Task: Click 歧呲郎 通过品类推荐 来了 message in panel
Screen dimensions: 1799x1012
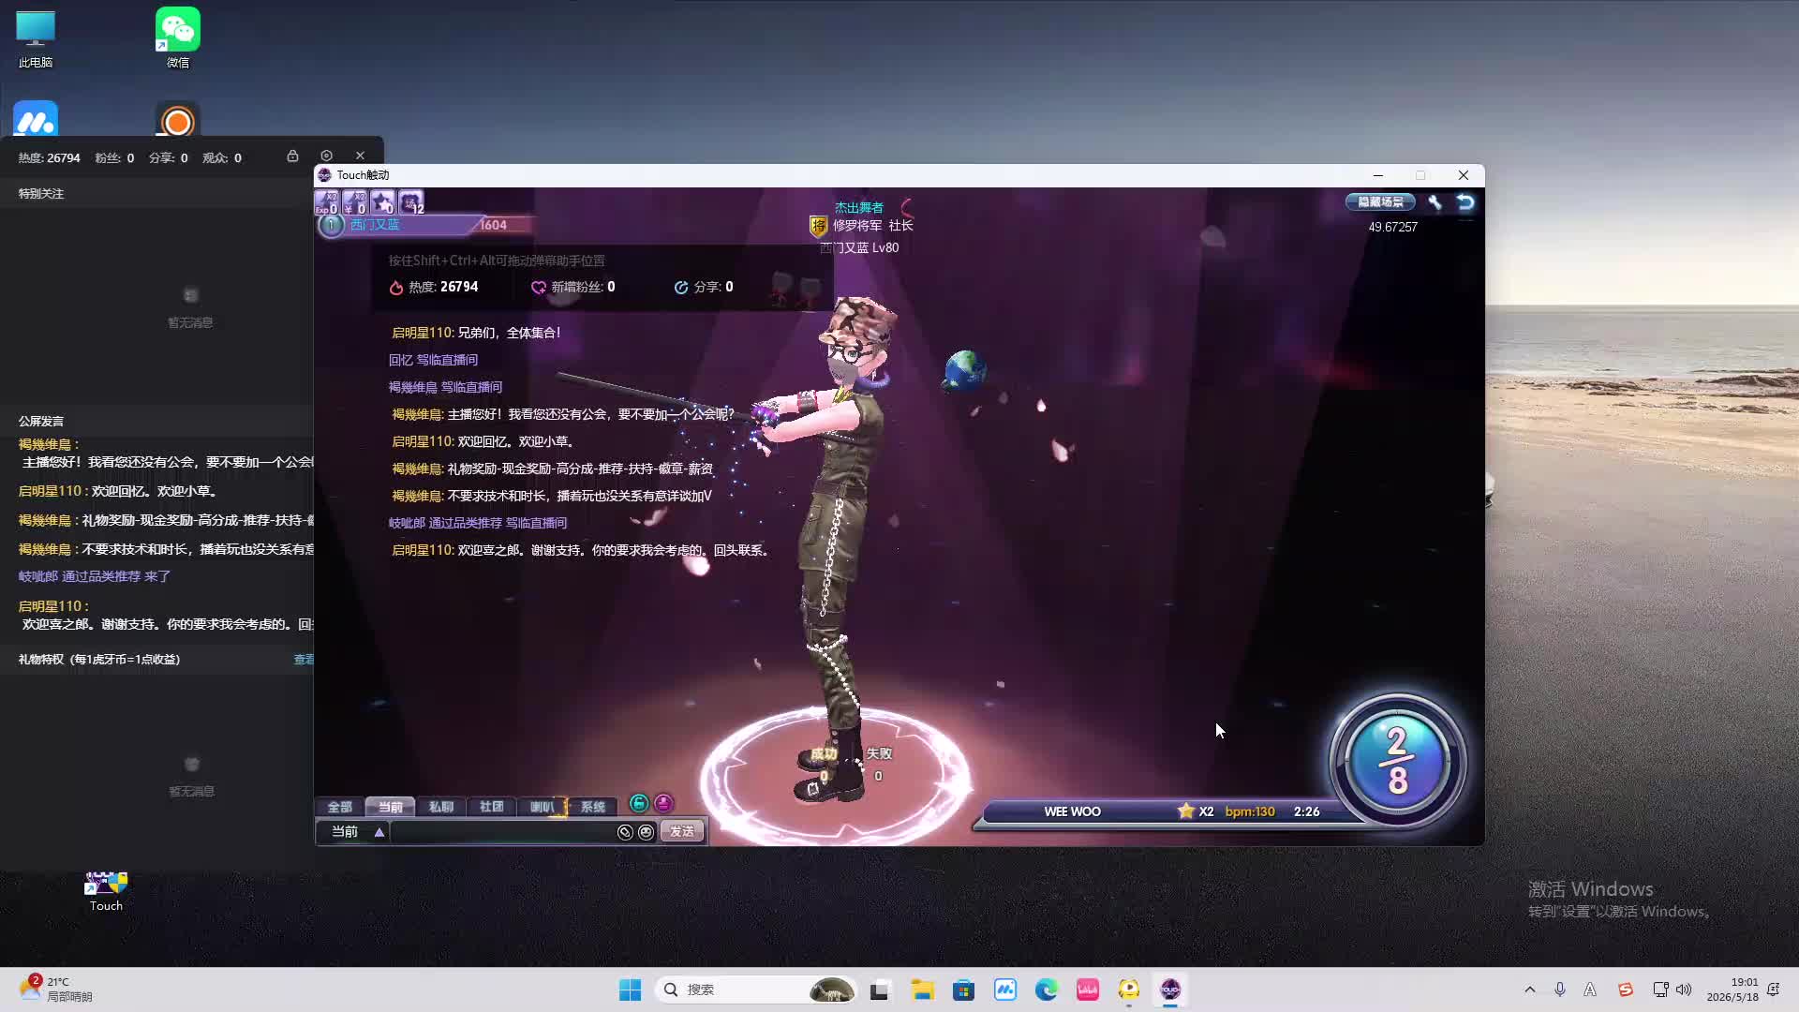Action: 95,577
